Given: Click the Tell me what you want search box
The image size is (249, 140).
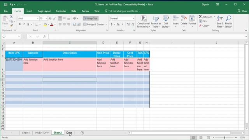Looking at the screenshot, I should 121,11.
